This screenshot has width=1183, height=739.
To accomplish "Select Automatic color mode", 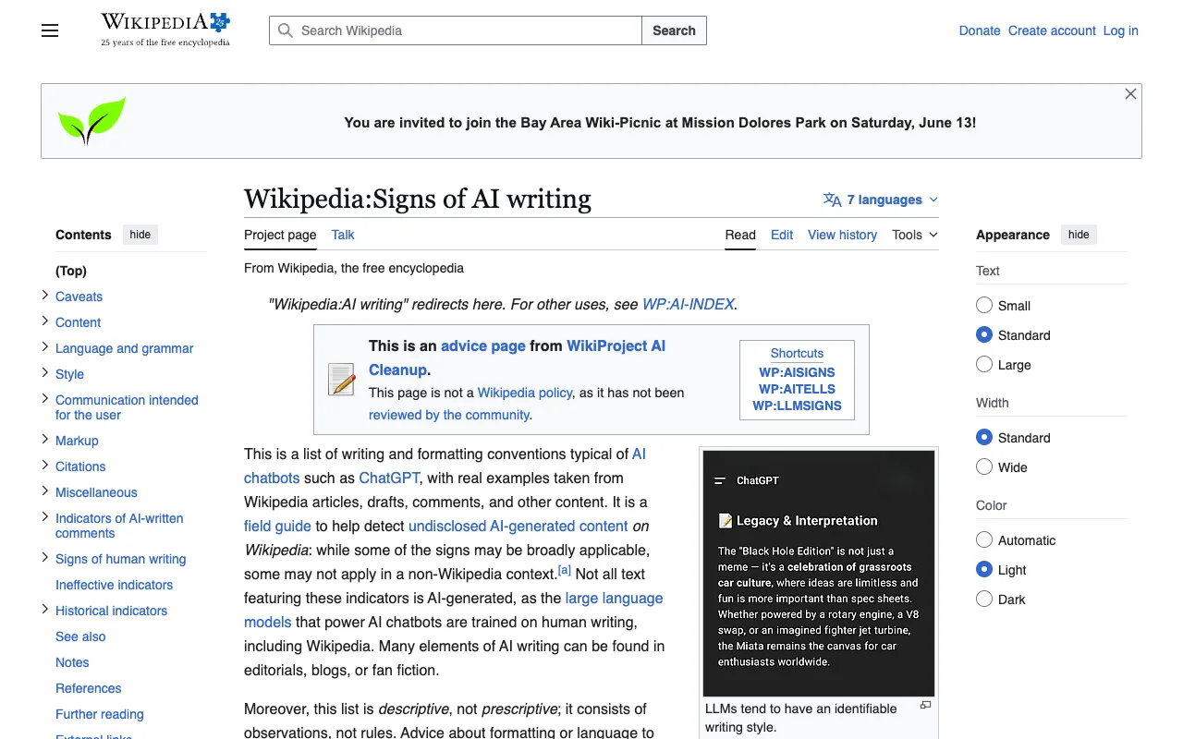I will tap(984, 539).
